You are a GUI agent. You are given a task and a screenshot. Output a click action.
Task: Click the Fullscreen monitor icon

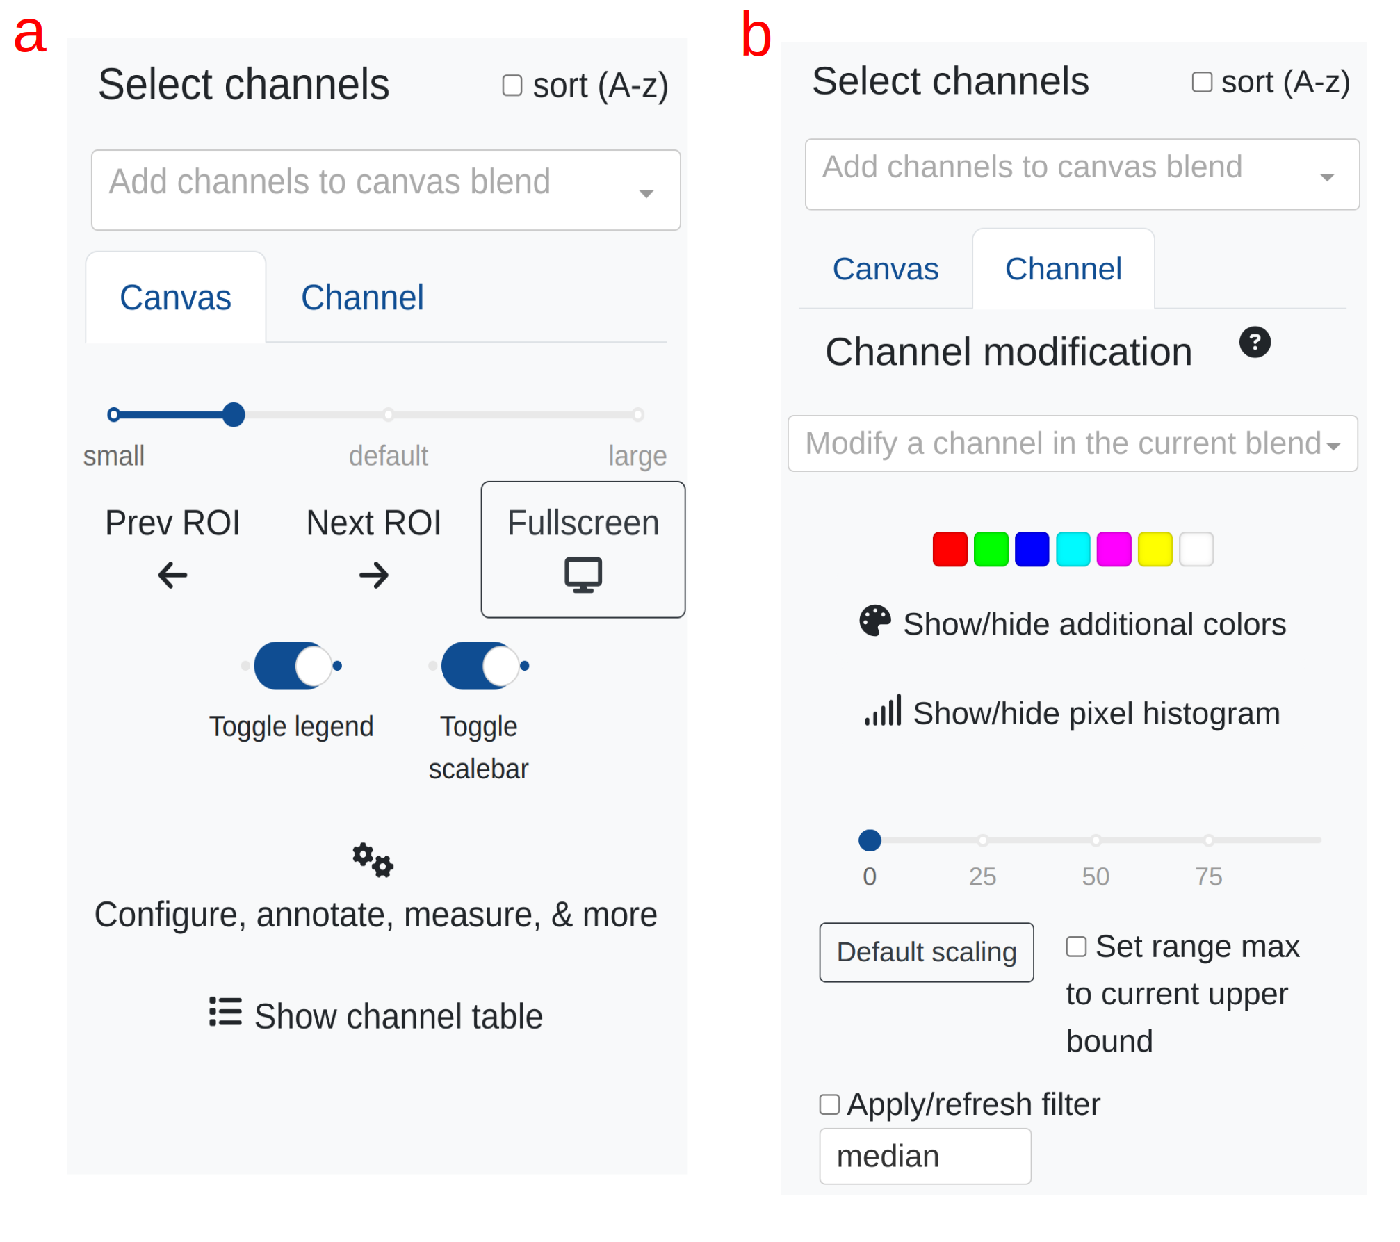(583, 575)
